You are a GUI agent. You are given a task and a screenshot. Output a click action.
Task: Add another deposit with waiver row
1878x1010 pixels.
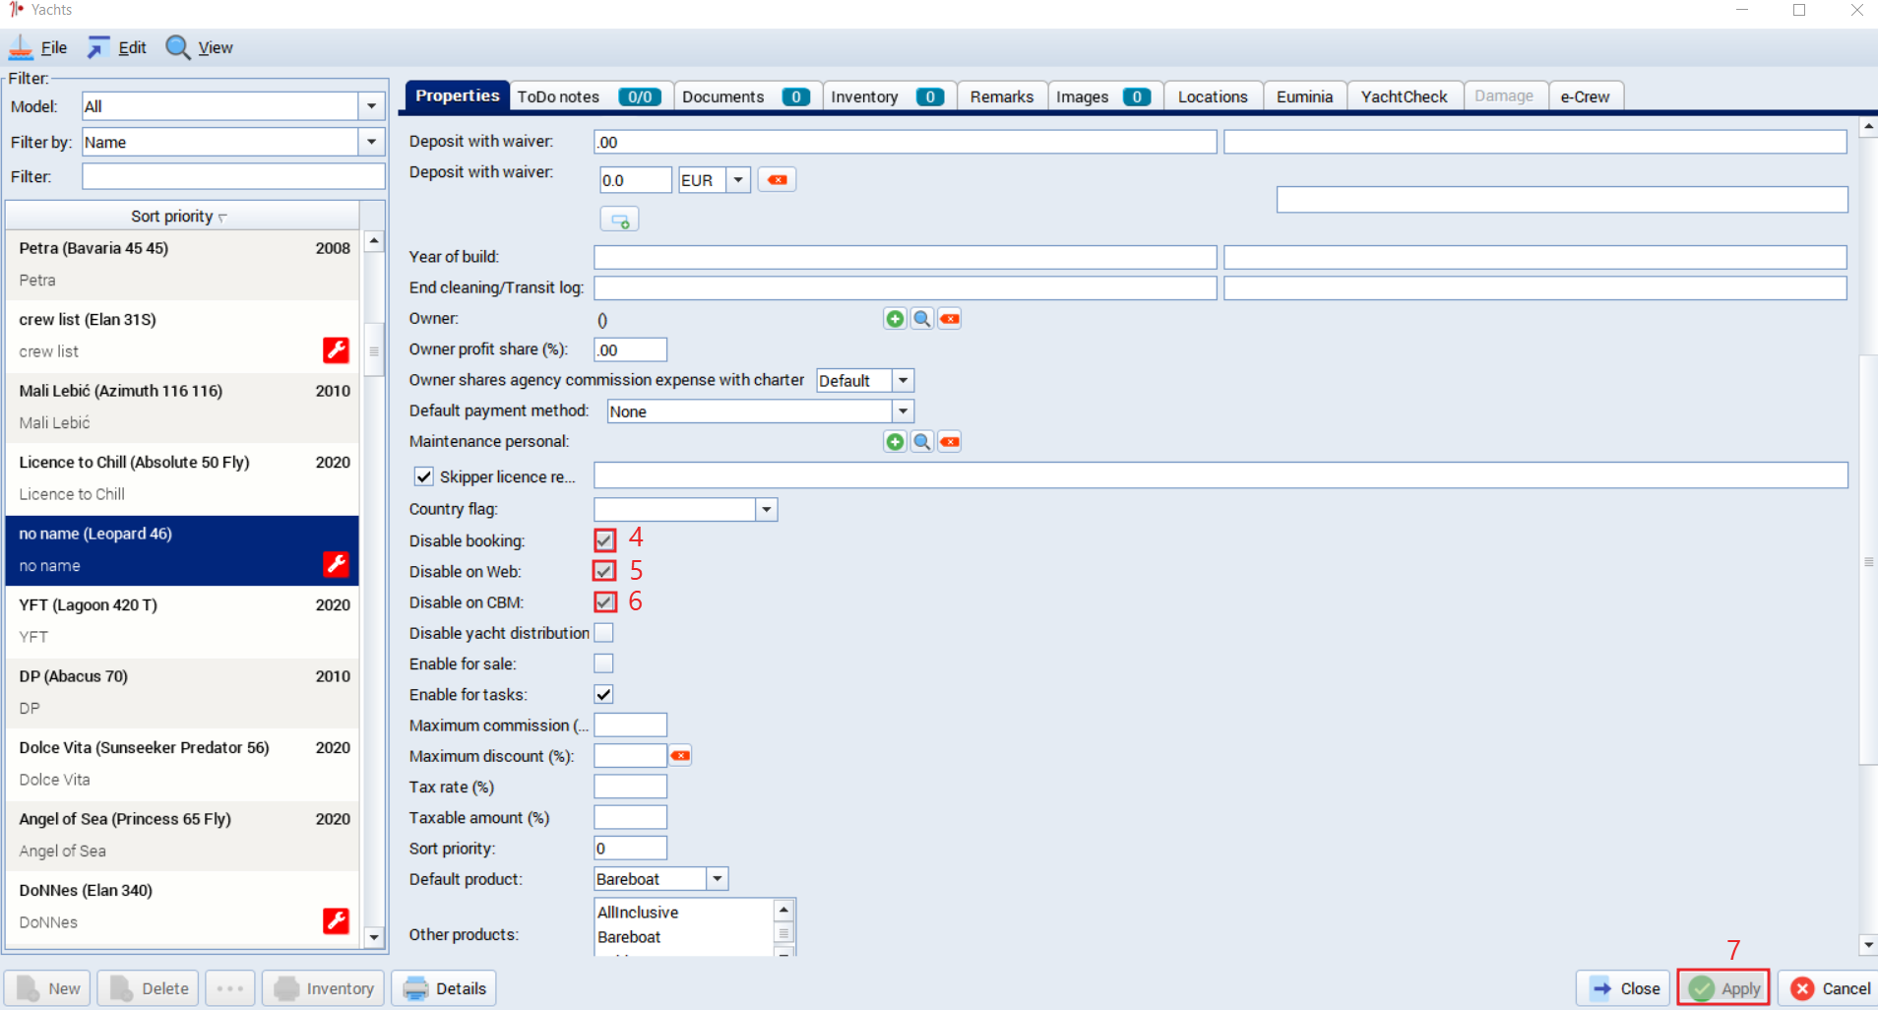pyautogui.click(x=620, y=220)
